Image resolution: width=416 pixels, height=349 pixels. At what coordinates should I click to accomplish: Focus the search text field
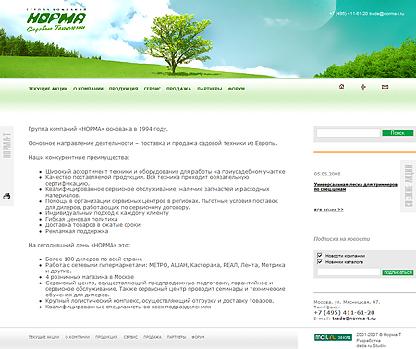(x=349, y=133)
